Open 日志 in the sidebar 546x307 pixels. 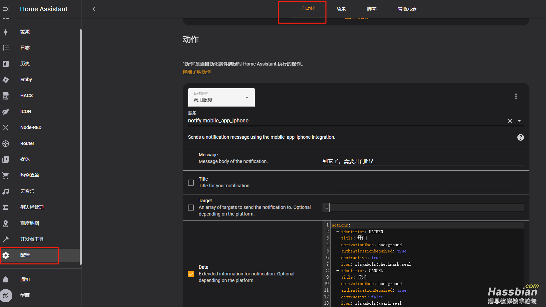[x=25, y=48]
